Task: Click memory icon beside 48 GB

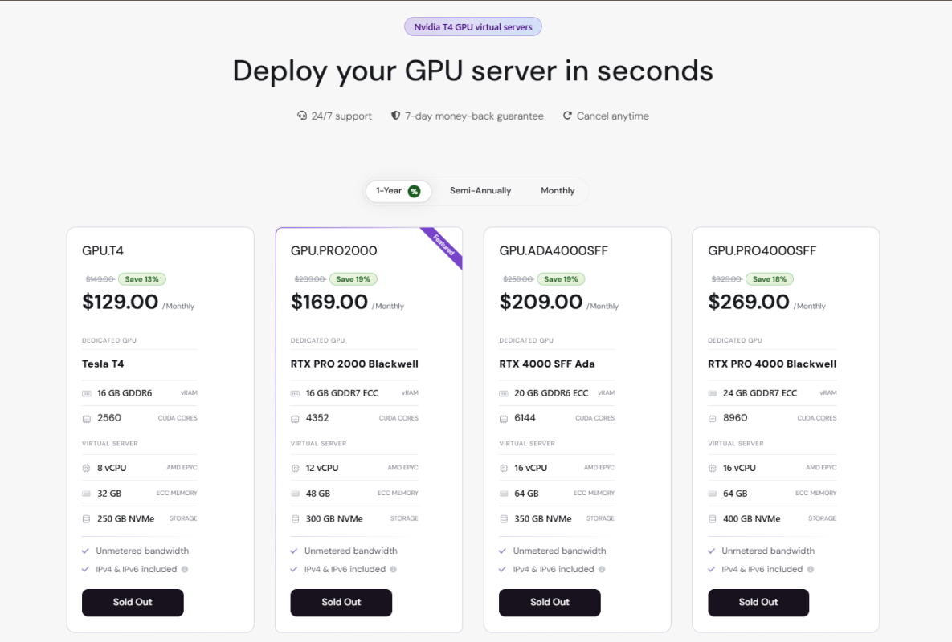Action: coord(295,494)
